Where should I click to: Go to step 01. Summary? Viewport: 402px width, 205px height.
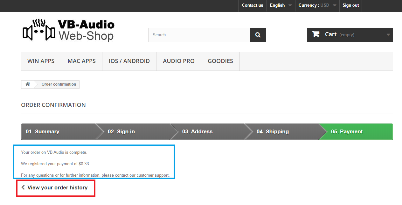tap(59, 132)
